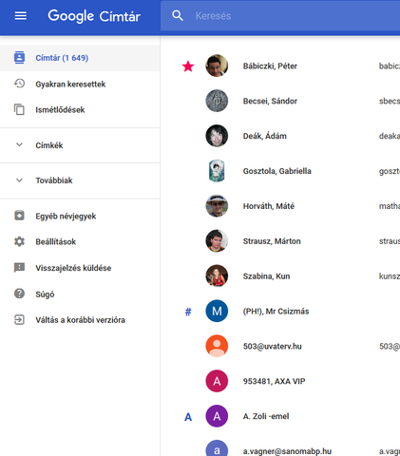Open Ismétlődések in sidebar
400x456 pixels.
[80, 109]
